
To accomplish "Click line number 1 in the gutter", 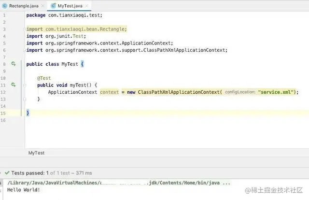I will coord(4,15).
